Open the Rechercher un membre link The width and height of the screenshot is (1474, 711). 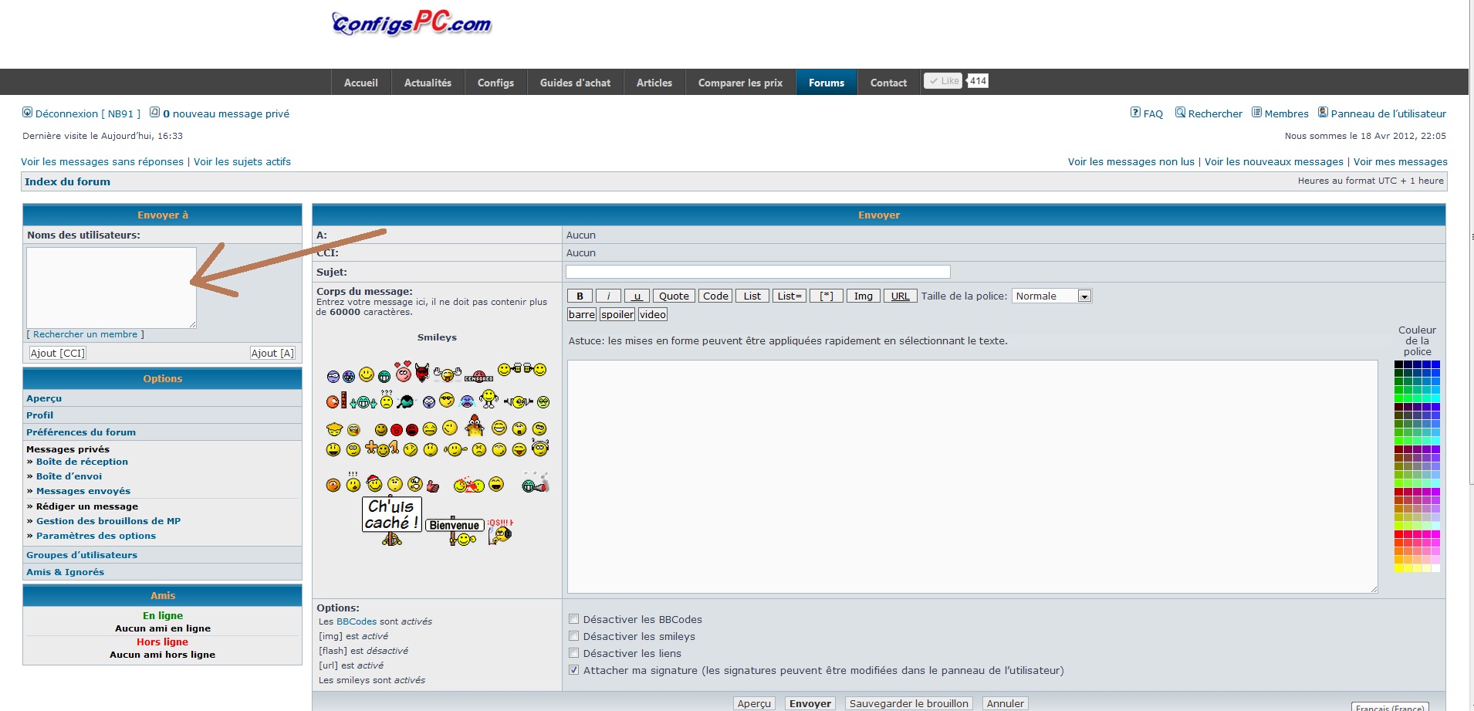click(85, 334)
